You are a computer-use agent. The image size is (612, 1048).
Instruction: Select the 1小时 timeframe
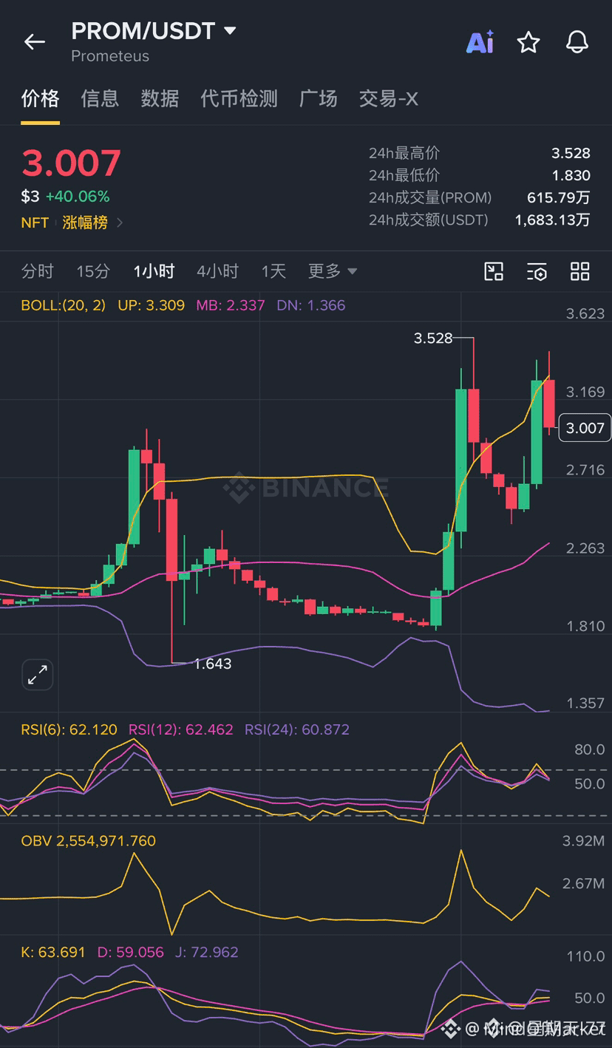pyautogui.click(x=154, y=271)
